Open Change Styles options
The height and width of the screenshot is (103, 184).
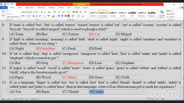pyautogui.click(x=162, y=14)
